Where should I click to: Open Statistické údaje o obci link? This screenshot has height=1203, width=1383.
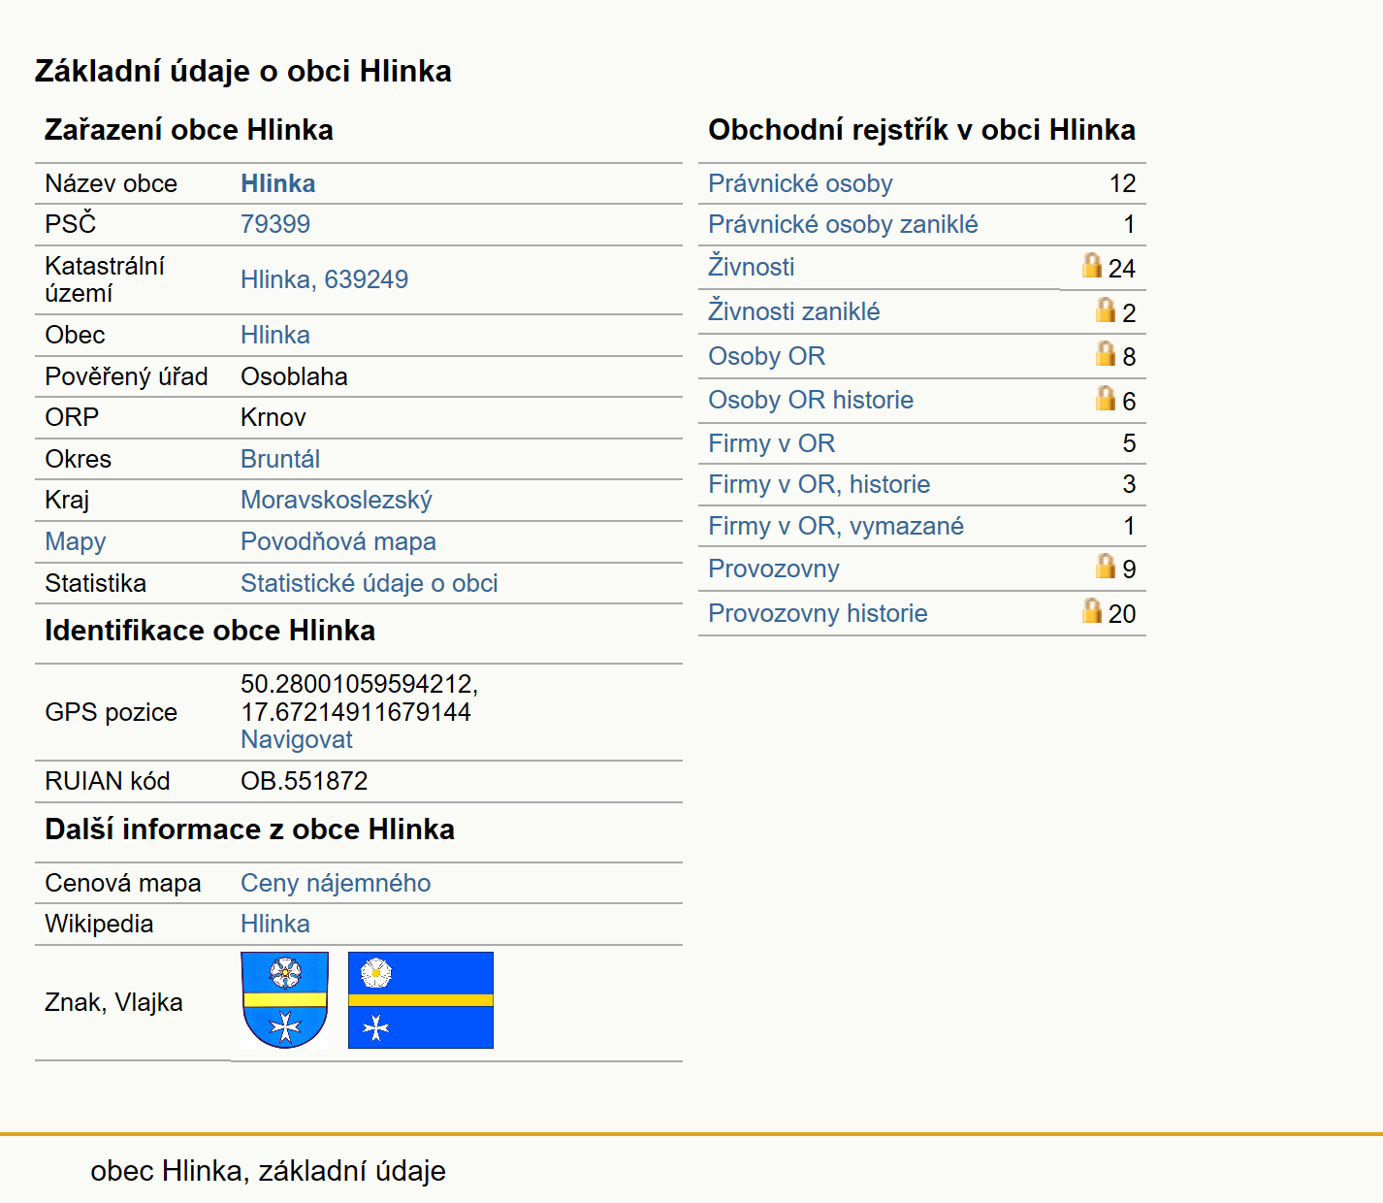pos(370,583)
